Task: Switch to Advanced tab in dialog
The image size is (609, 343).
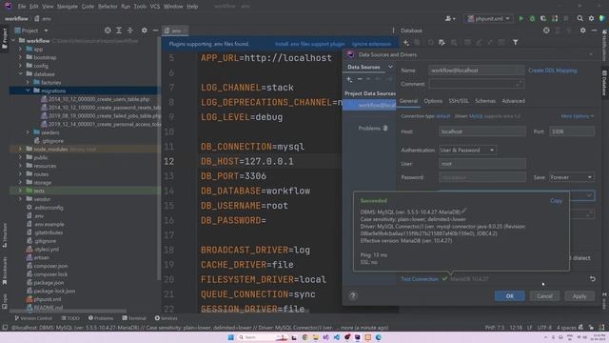Action: click(513, 101)
